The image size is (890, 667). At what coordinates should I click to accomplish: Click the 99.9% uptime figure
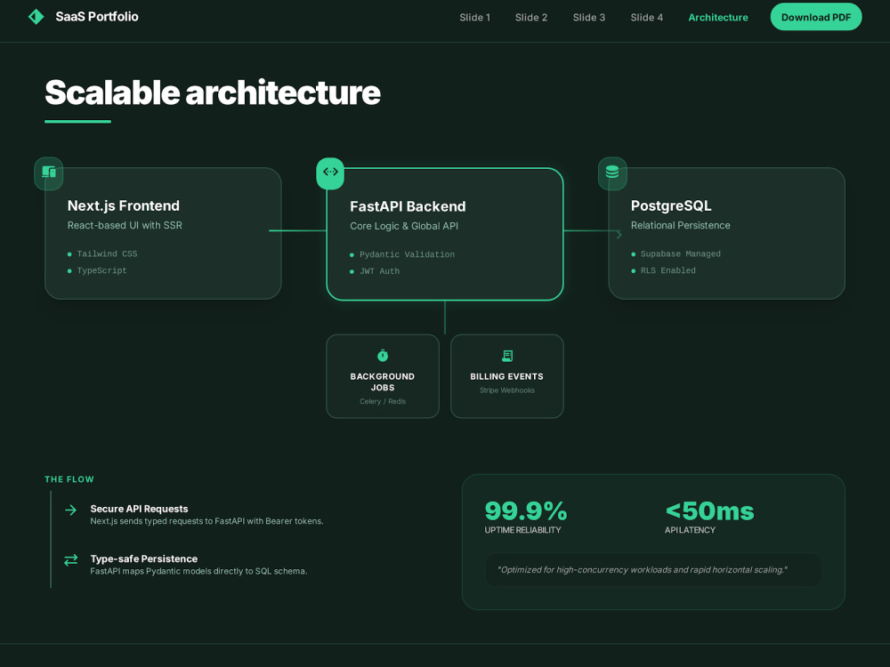click(526, 511)
